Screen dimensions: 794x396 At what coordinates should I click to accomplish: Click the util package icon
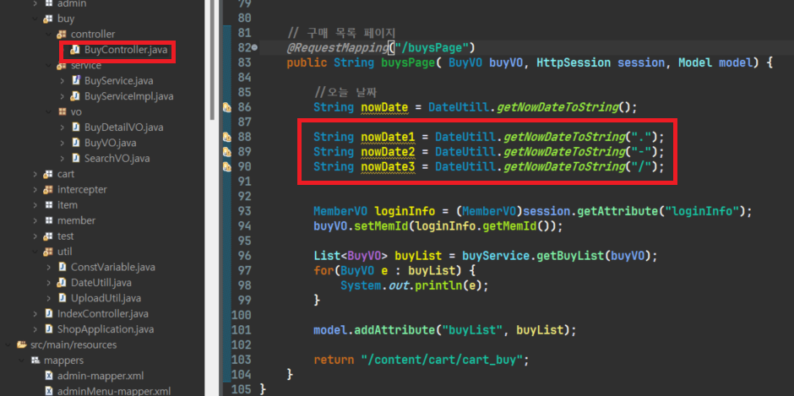49,252
